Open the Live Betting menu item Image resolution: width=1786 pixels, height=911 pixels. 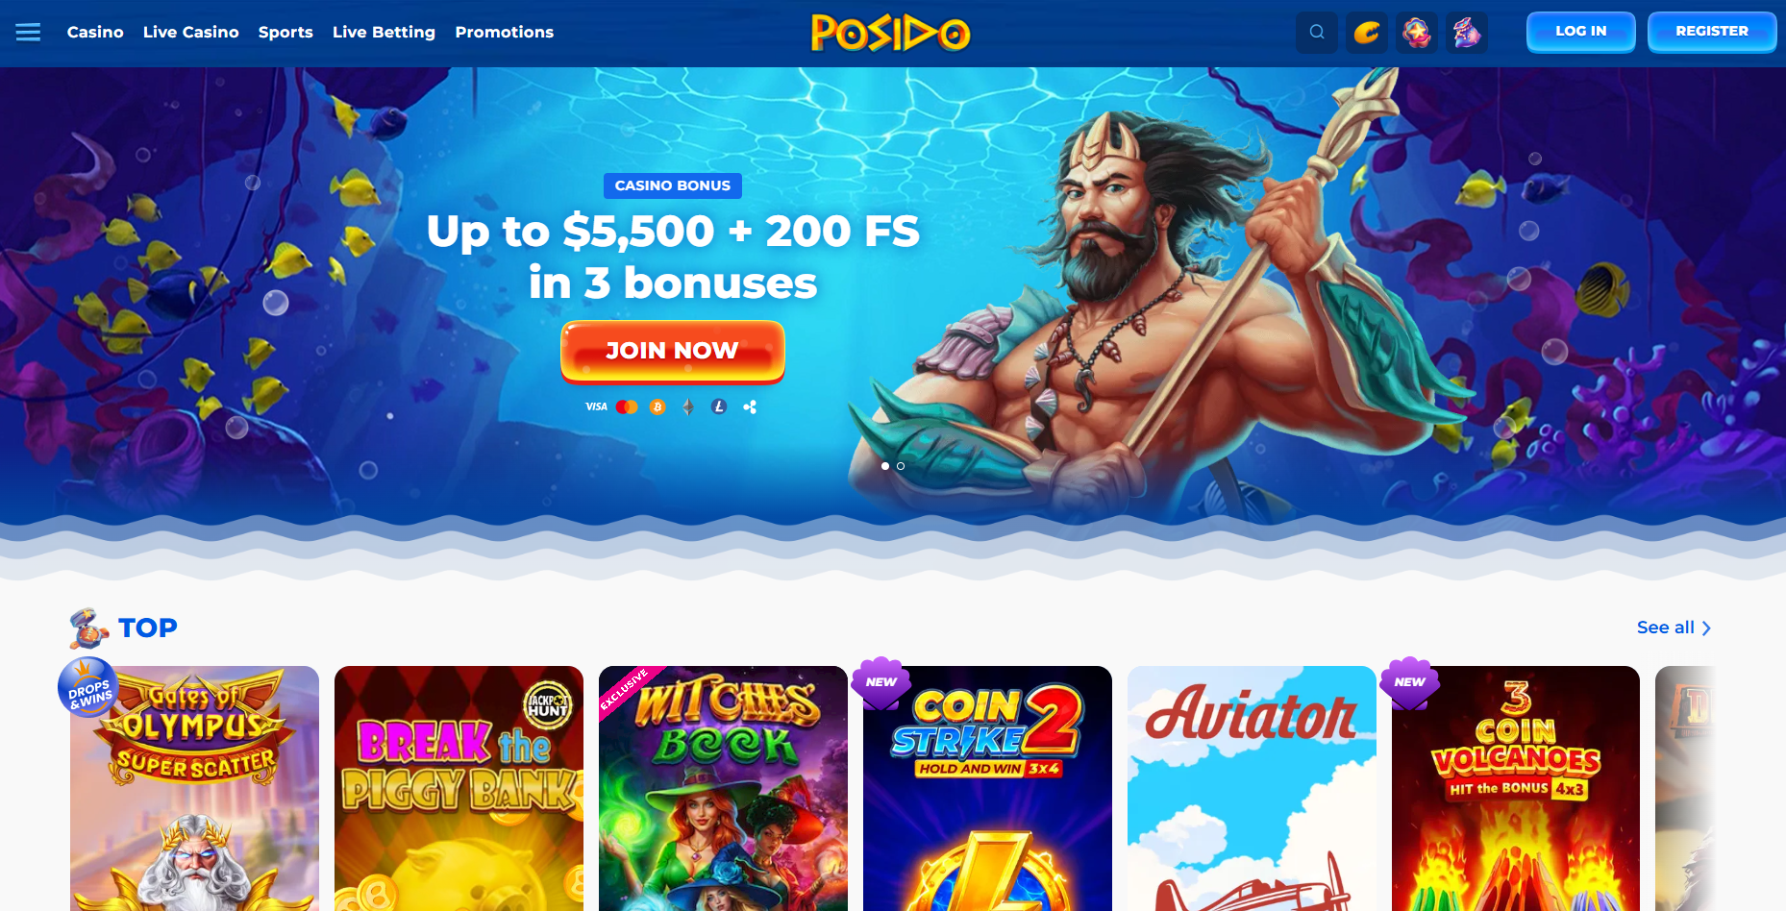384,32
